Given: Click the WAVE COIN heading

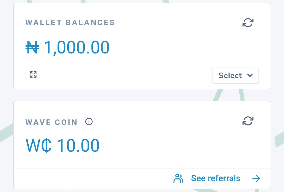Looking at the screenshot, I should coord(52,122).
